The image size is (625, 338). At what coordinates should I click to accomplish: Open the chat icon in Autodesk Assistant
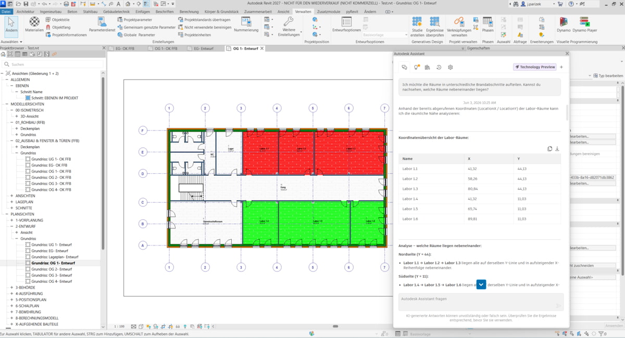pos(404,67)
